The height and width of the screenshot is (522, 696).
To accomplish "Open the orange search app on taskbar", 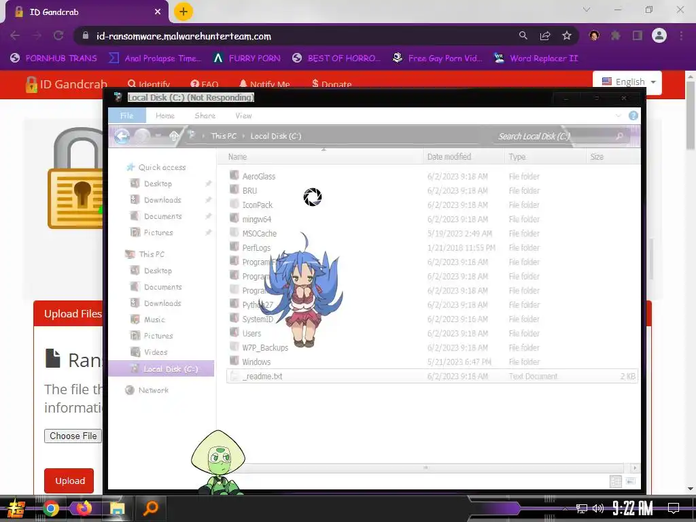I will click(150, 508).
